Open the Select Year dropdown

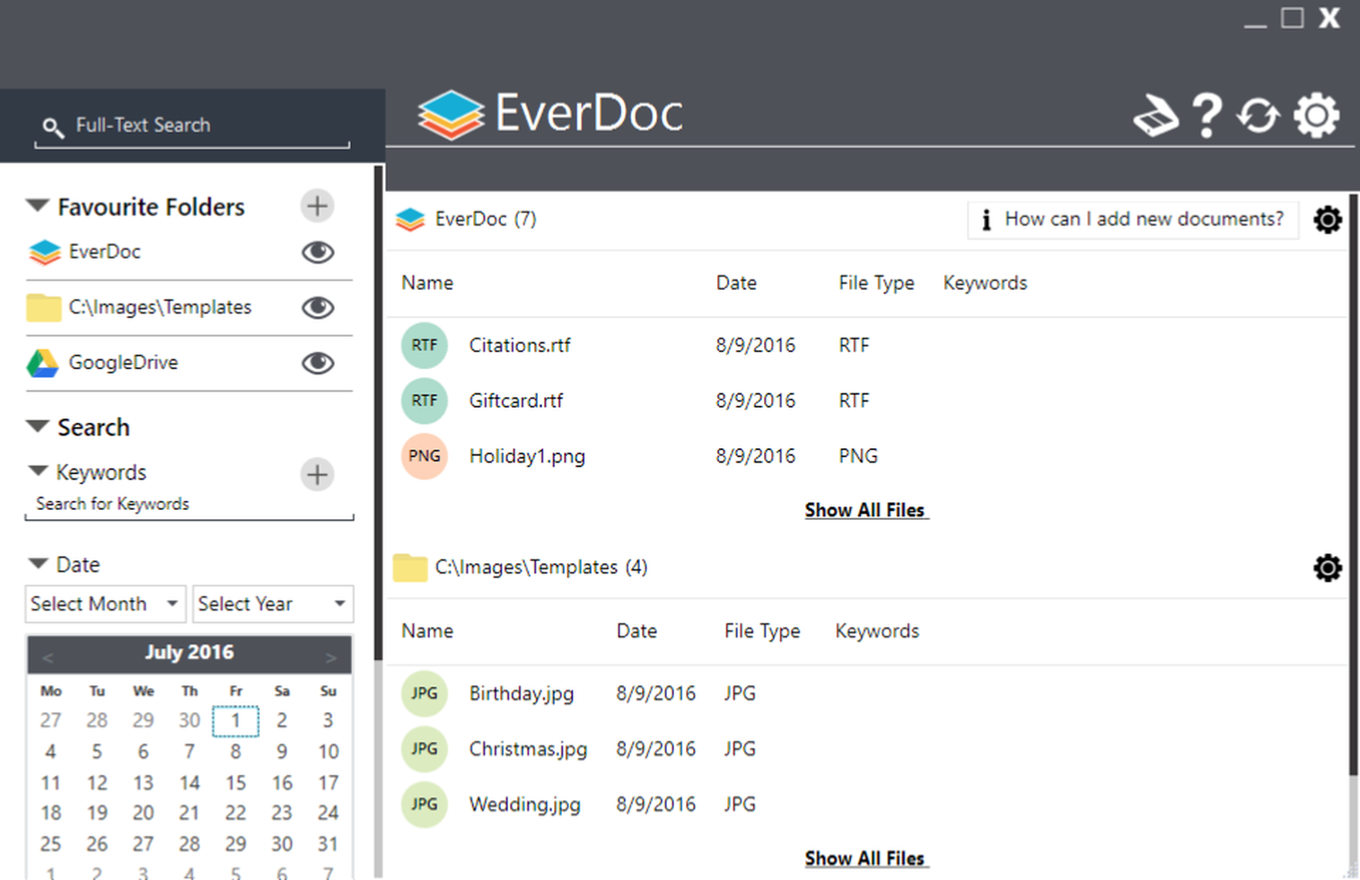273,604
